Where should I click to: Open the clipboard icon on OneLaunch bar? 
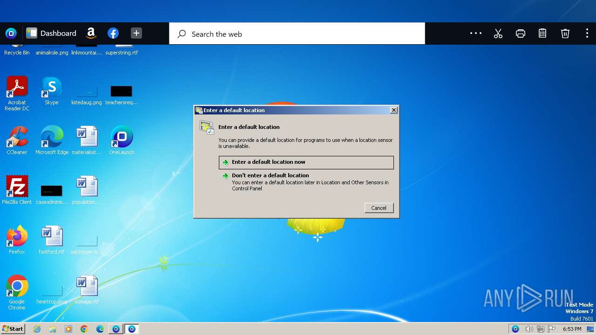click(542, 33)
